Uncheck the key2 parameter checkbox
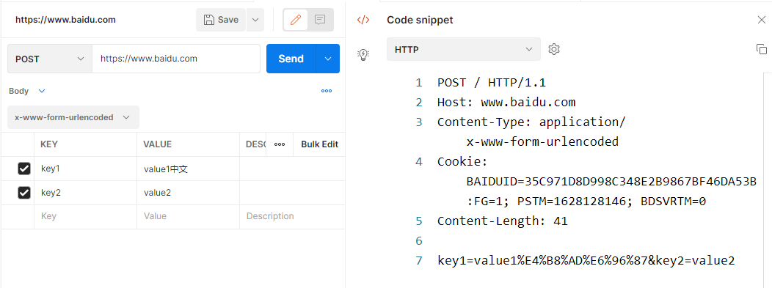Screen dimensions: 772x288 pyautogui.click(x=24, y=193)
